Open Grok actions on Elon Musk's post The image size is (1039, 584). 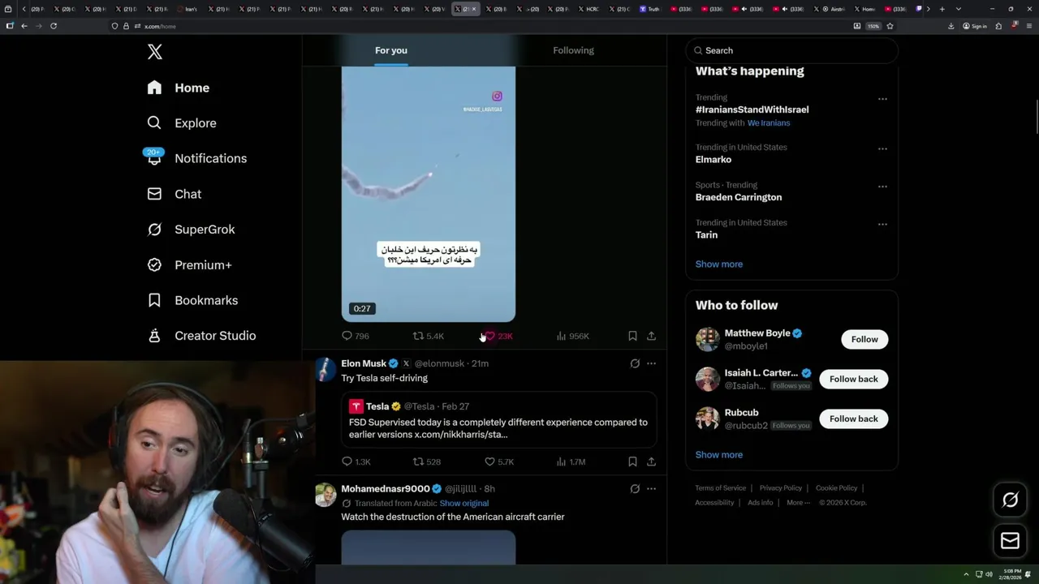pos(635,363)
